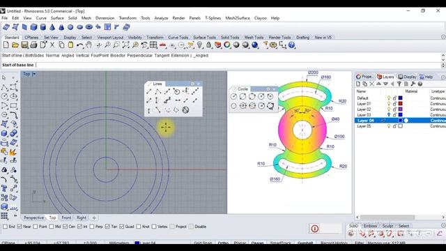Open the T-Splines menu
Screen dimensions: 446x251
(213, 18)
